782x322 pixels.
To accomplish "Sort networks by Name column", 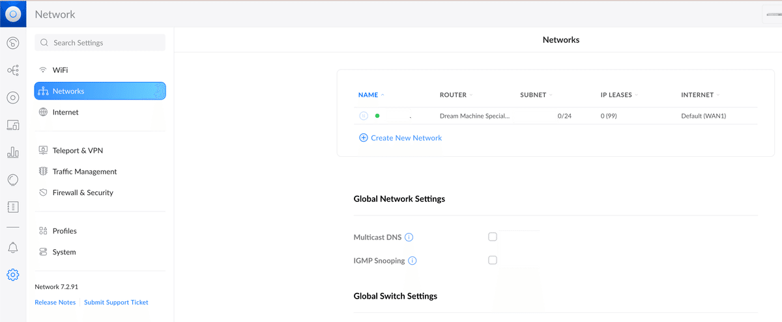I will [368, 95].
